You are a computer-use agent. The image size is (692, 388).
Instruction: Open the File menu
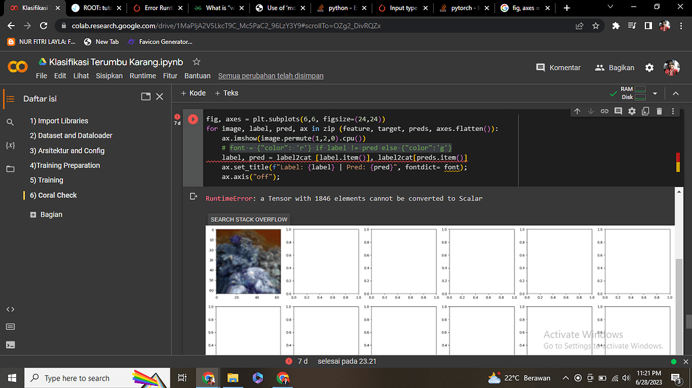click(41, 76)
